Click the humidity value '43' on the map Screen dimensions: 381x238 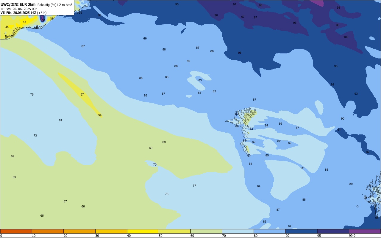pyautogui.click(x=24, y=22)
